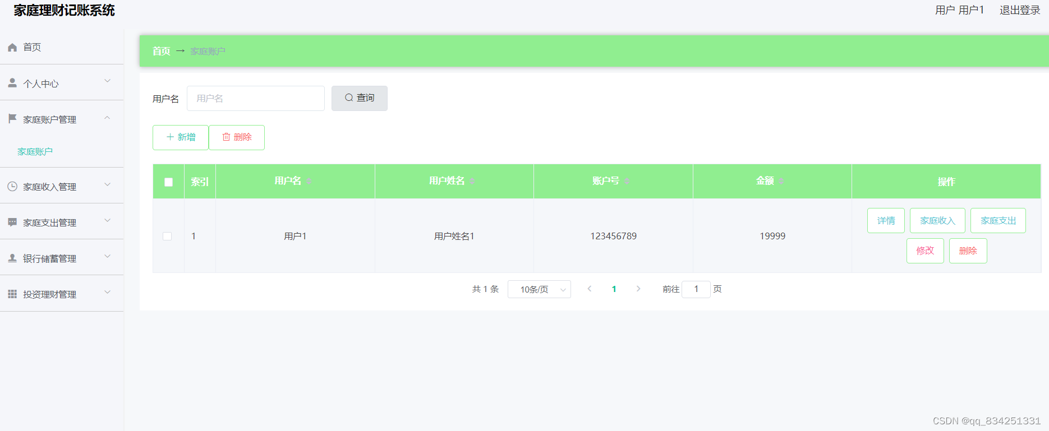The height and width of the screenshot is (431, 1049).
Task: Open the 10条/页 page size dropdown
Action: (539, 289)
